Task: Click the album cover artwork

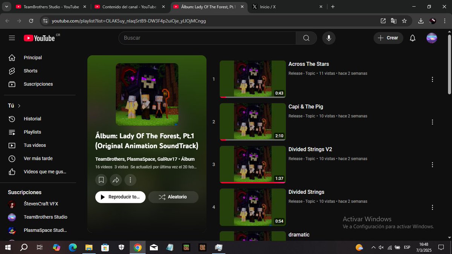Action: click(147, 94)
